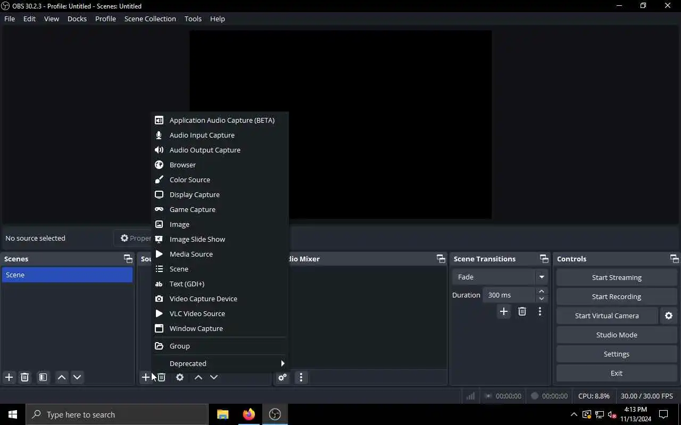Remove transition with trash icon

point(522,311)
